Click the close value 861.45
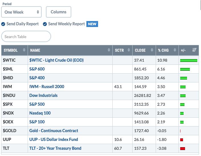The width and height of the screenshot is (201, 156). [x=140, y=69]
